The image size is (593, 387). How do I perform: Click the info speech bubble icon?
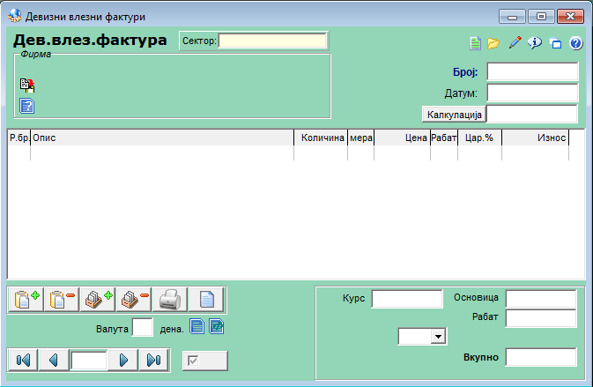[535, 43]
